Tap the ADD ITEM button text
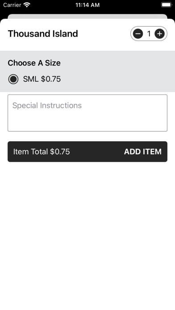Viewport: 175px width, 310px height. click(x=143, y=151)
